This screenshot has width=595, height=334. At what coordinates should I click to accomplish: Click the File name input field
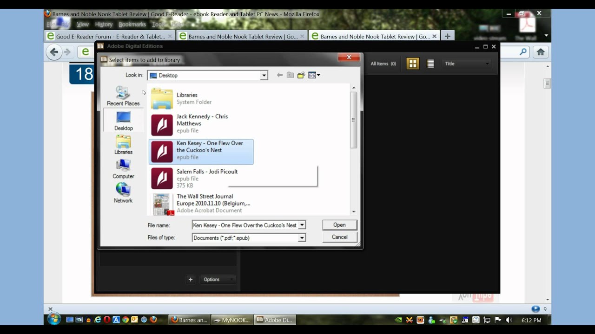coord(245,225)
